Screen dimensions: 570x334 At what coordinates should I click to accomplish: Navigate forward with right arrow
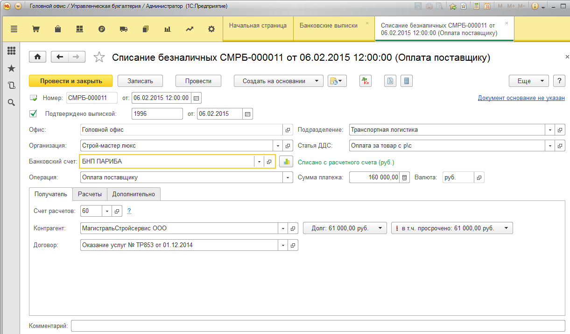click(77, 57)
